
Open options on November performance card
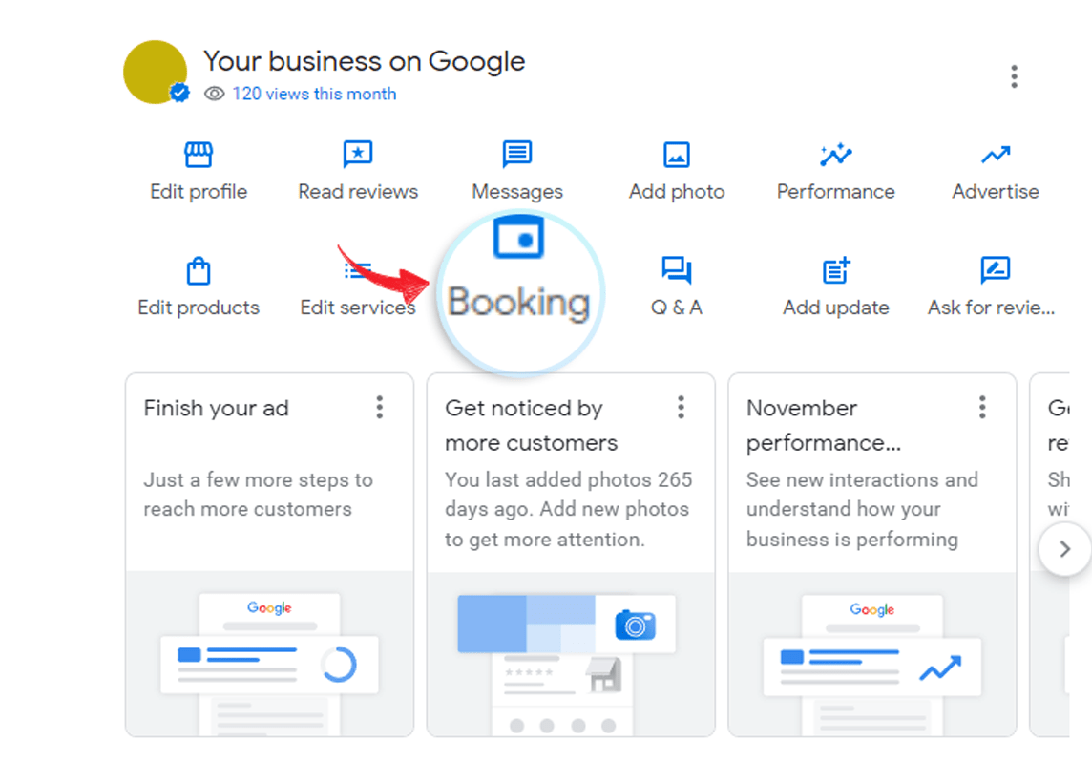pyautogui.click(x=982, y=408)
